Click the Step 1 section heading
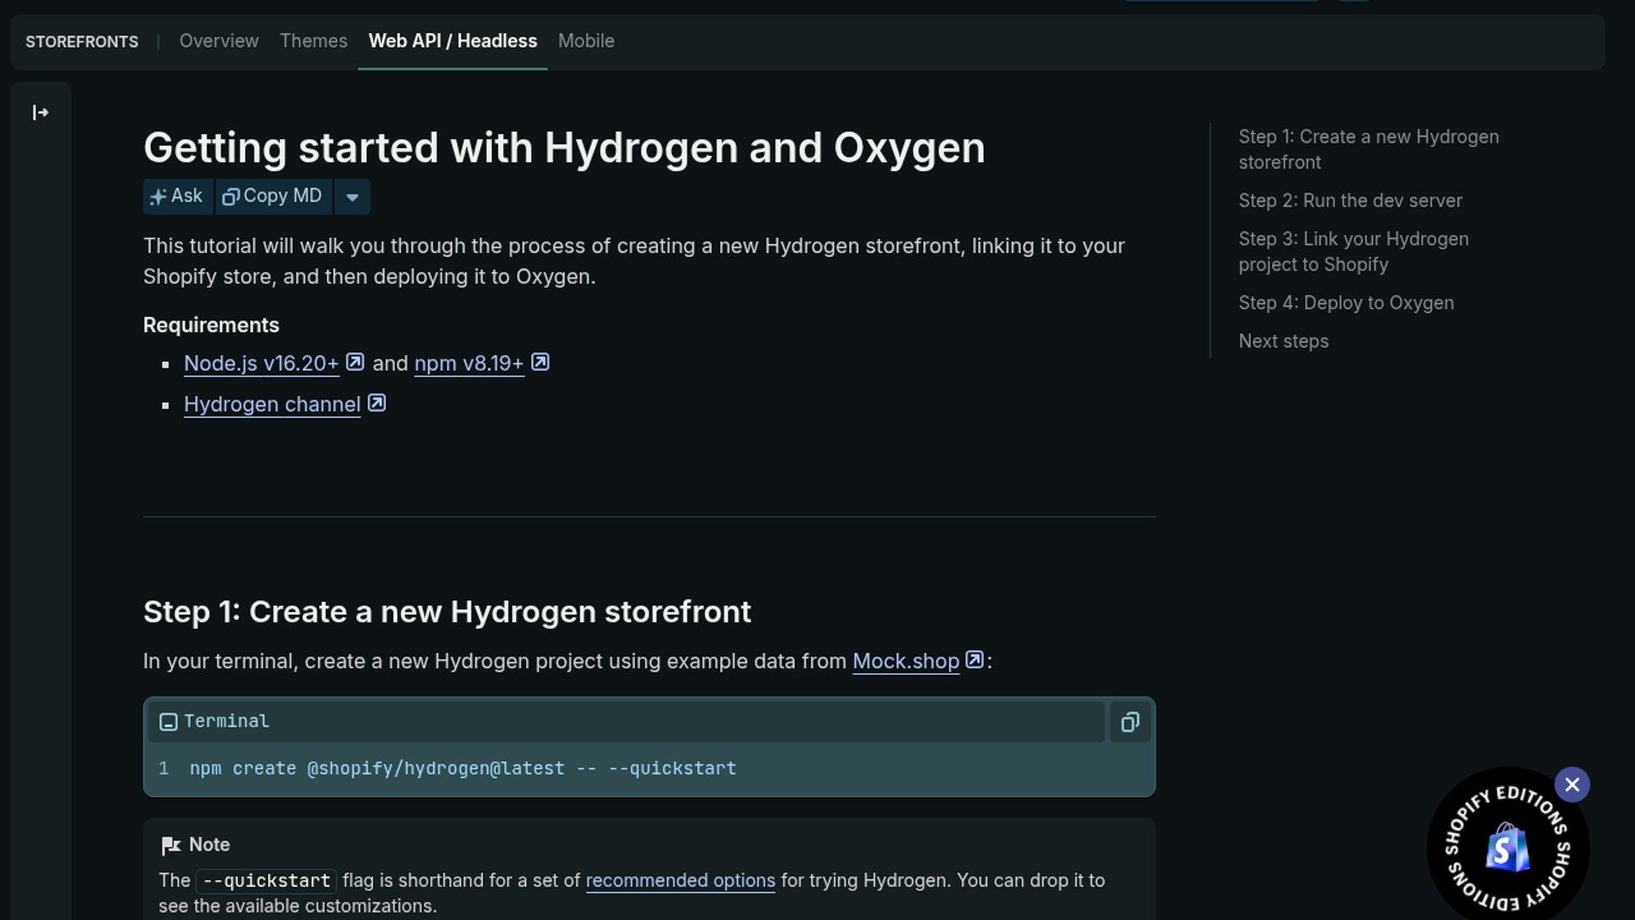 pos(447,612)
